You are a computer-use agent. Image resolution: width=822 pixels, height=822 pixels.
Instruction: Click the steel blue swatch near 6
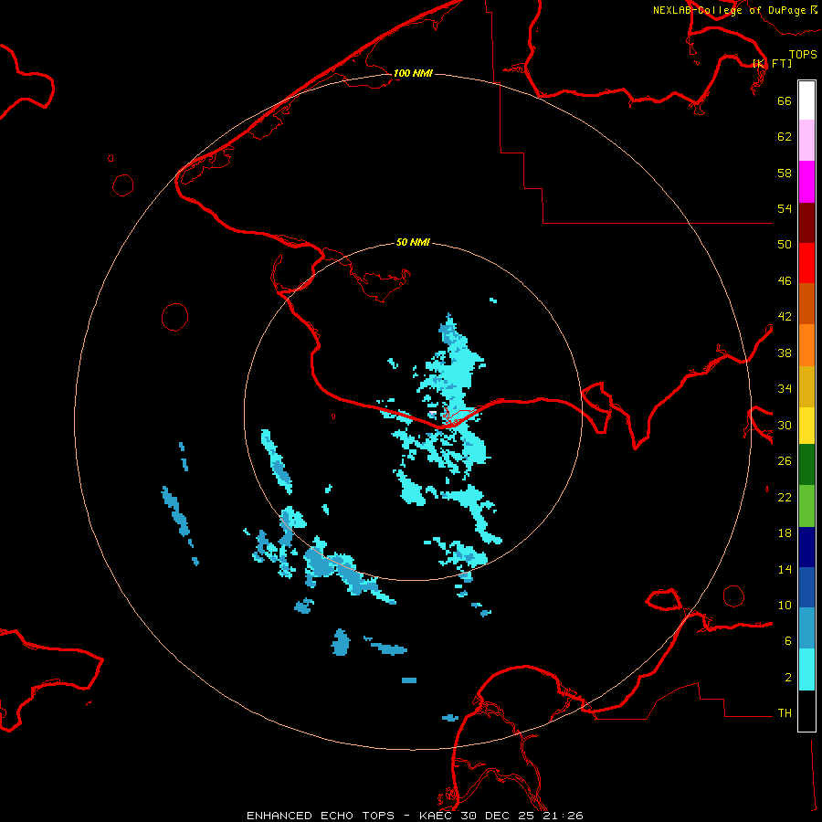point(806,628)
